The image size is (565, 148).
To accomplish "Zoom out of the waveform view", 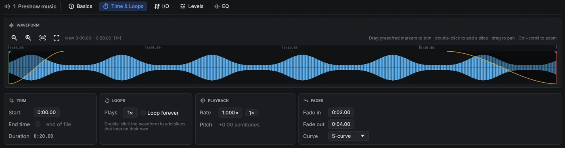I will 15,38.
